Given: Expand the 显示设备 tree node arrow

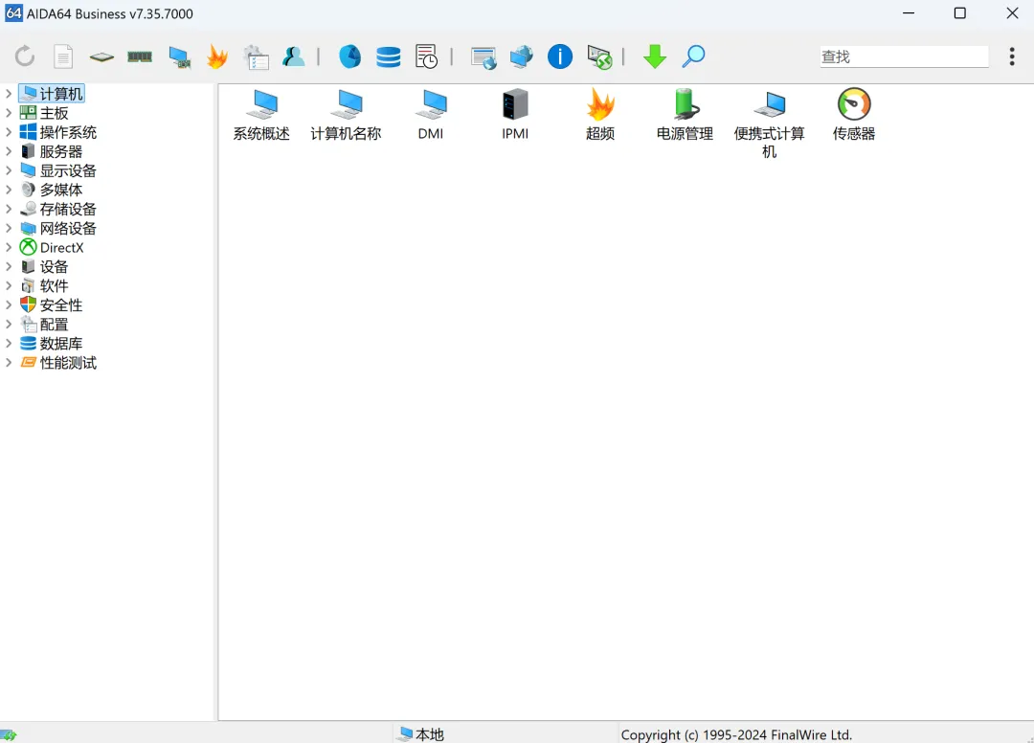Looking at the screenshot, I should pyautogui.click(x=9, y=170).
